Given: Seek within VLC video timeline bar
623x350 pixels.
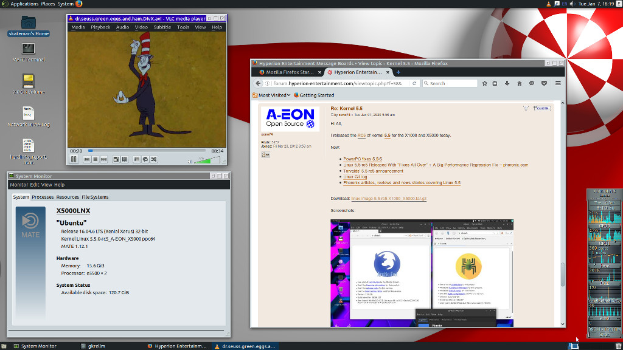Looking at the screenshot, I should point(147,151).
